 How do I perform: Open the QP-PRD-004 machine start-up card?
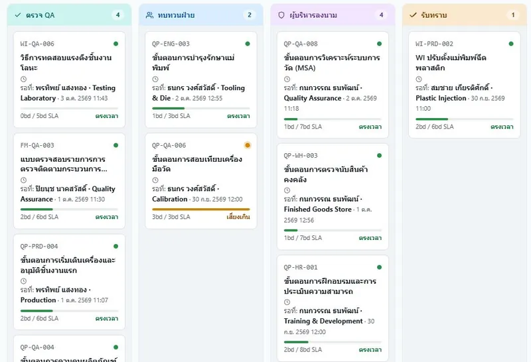tap(69, 282)
